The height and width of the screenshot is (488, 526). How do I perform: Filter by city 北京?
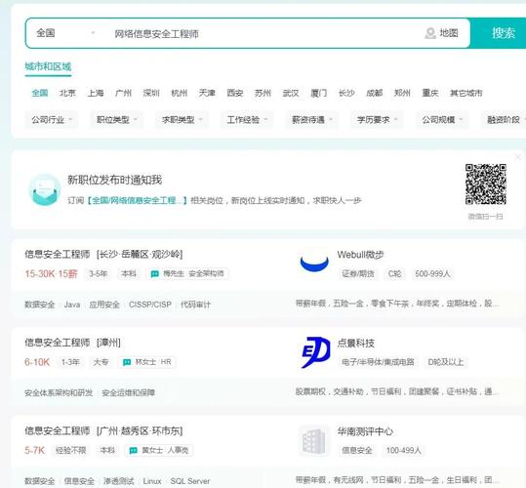point(67,93)
